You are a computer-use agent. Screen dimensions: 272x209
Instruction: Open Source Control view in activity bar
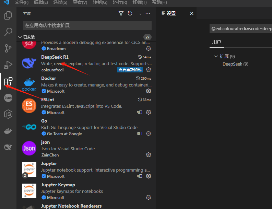[8, 48]
